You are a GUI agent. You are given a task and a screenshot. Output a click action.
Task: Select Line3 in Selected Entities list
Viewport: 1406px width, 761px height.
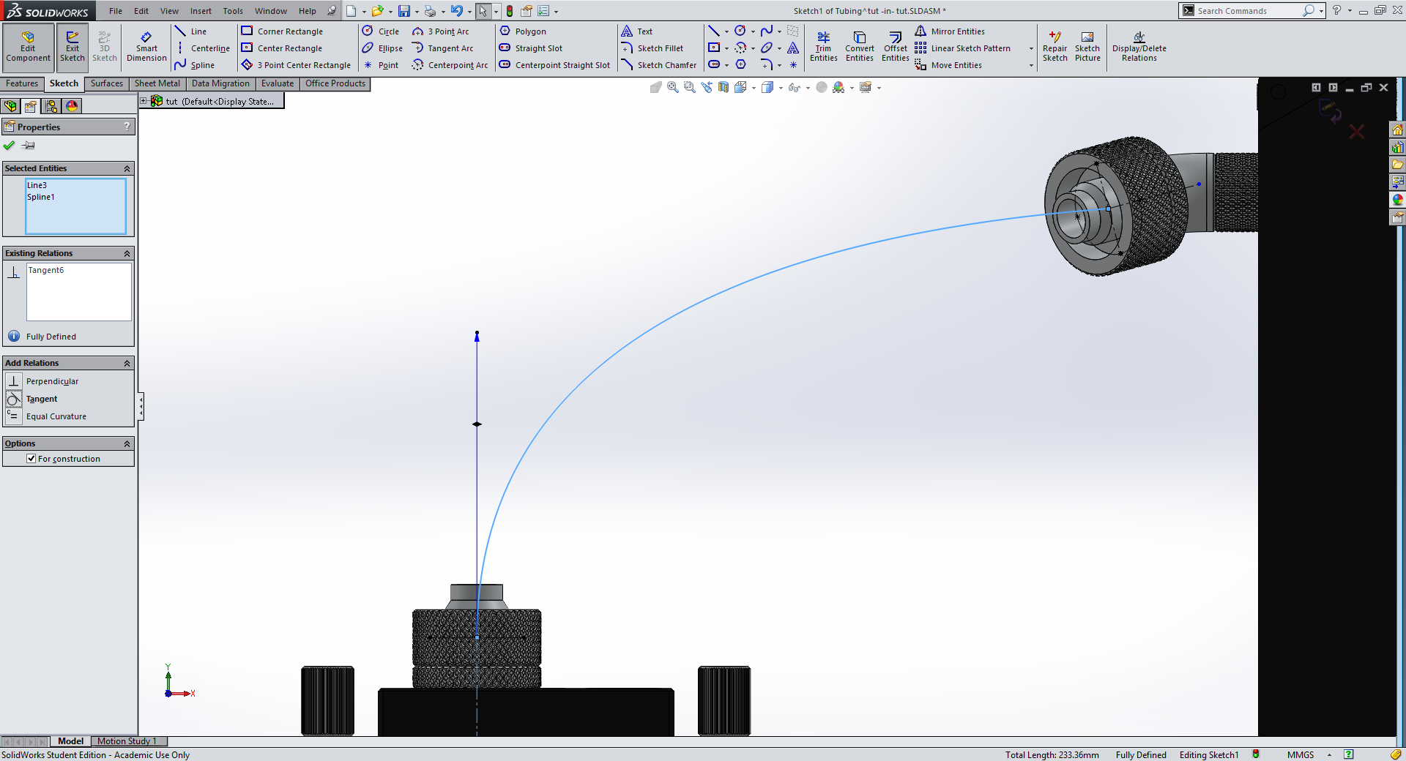pyautogui.click(x=37, y=185)
